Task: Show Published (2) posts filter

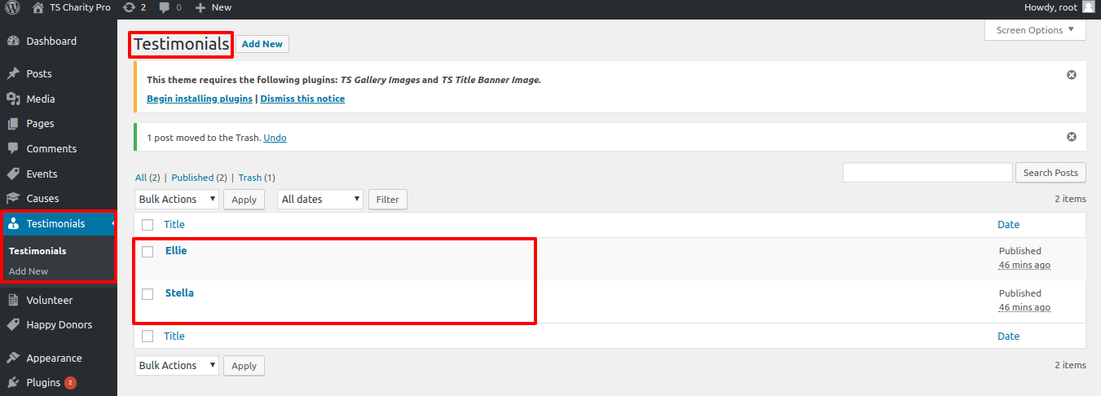Action: pyautogui.click(x=198, y=178)
